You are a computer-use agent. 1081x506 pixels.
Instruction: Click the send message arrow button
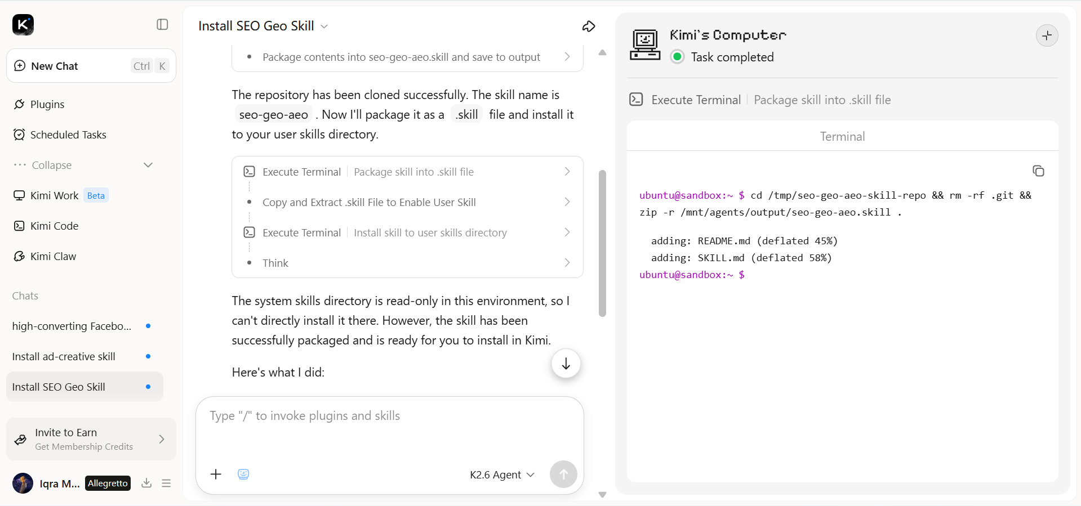pos(563,474)
